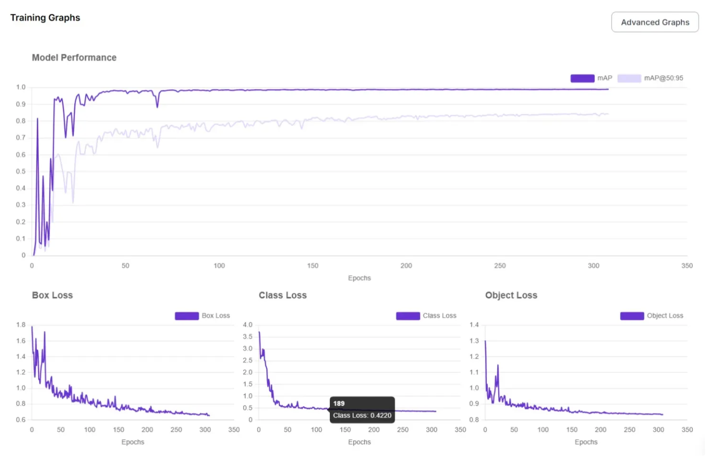709x458 pixels.
Task: Click the Object Loss legend color box
Action: pos(632,316)
